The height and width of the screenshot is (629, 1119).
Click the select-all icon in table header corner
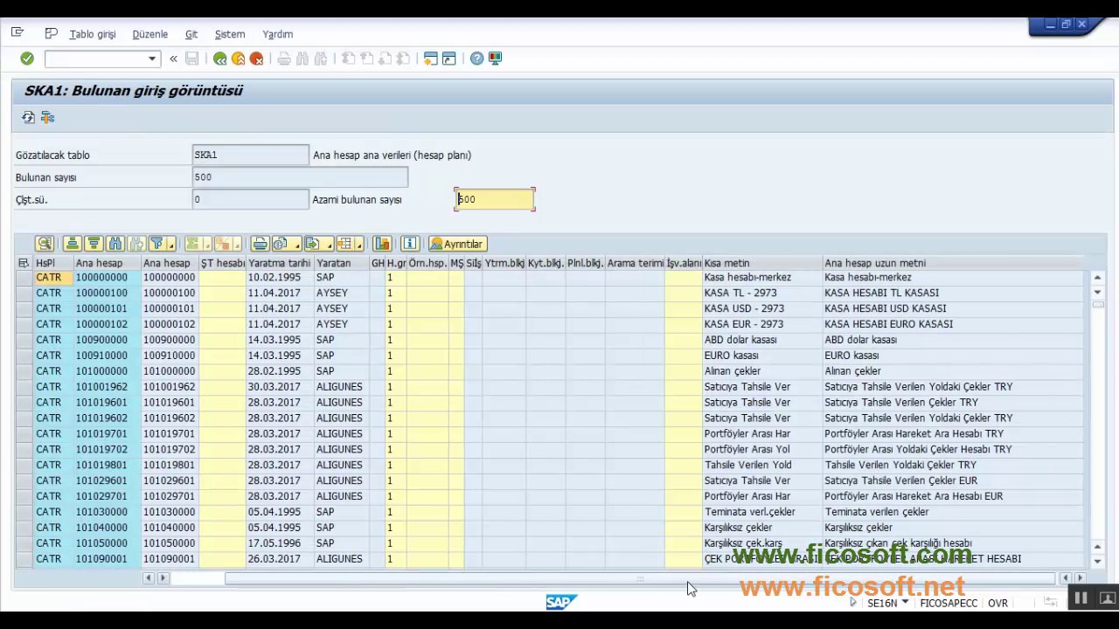pos(24,263)
